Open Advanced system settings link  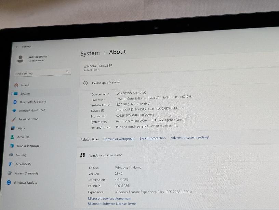(190, 137)
